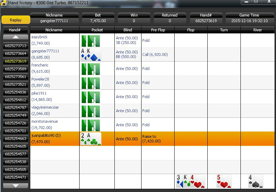Click frencheric's face-down pocket cards

[x=91, y=69]
